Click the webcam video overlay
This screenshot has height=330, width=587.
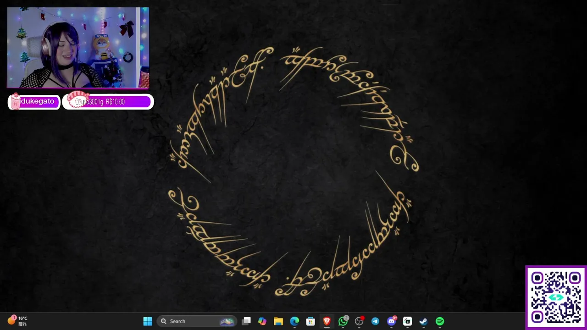click(78, 47)
